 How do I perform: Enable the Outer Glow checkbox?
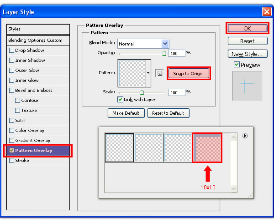click(11, 71)
